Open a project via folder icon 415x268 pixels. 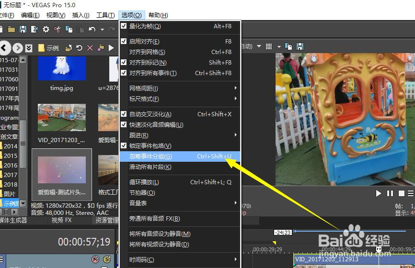tap(12, 29)
